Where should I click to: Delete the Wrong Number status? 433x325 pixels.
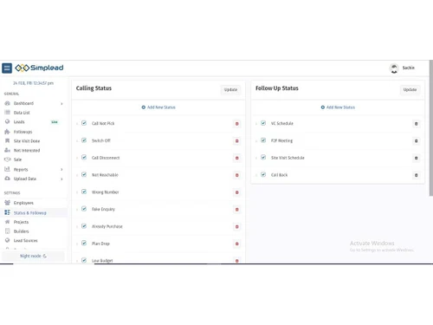pyautogui.click(x=237, y=192)
